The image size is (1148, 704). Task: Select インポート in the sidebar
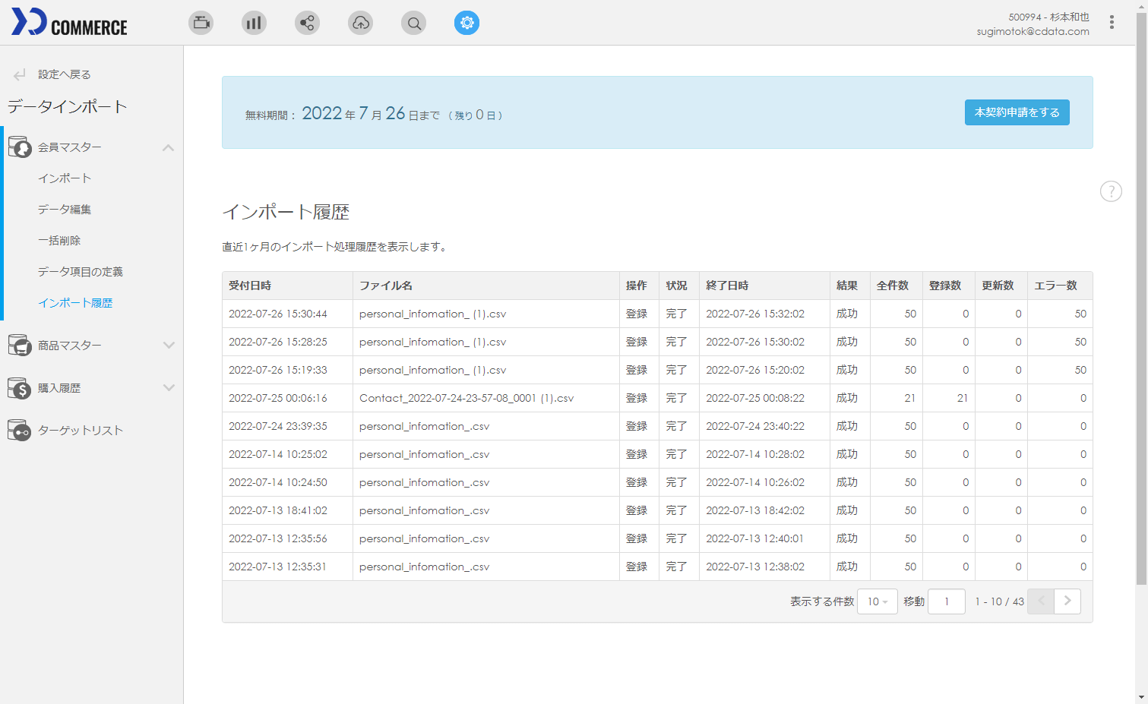coord(65,178)
